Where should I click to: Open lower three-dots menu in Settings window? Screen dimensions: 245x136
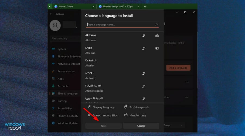pyautogui.click(x=187, y=97)
